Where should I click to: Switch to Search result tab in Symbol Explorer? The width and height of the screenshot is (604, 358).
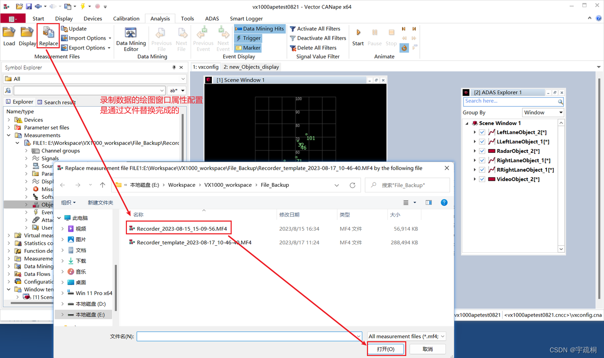(57, 102)
